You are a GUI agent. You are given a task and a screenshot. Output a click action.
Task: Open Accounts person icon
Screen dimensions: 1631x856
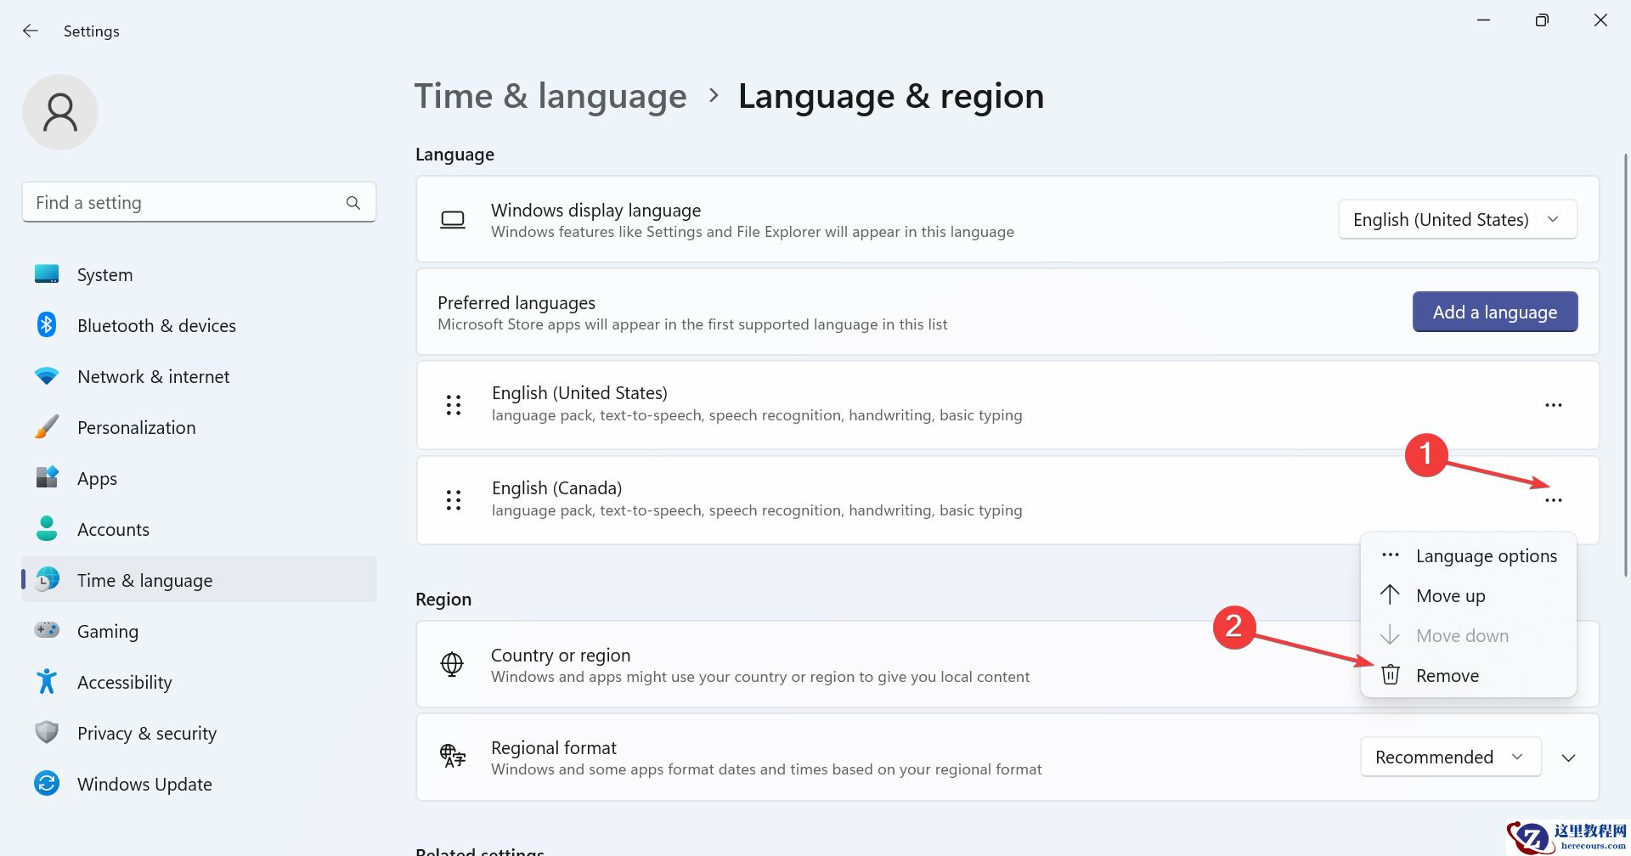[x=47, y=529]
